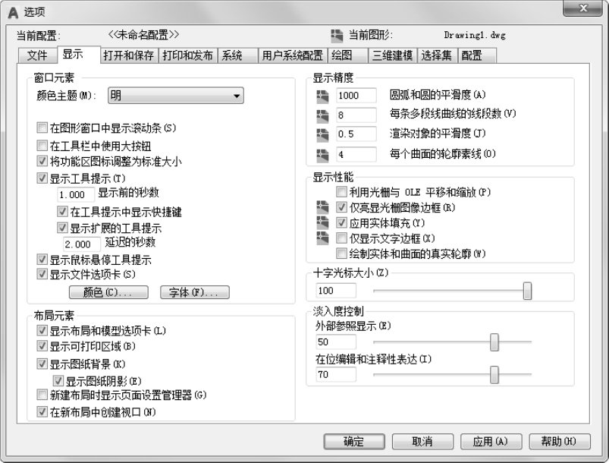The height and width of the screenshot is (463, 609).
Task: Enable 新建布局时显示页面设置管理器 checkbox
Action: pos(42,395)
